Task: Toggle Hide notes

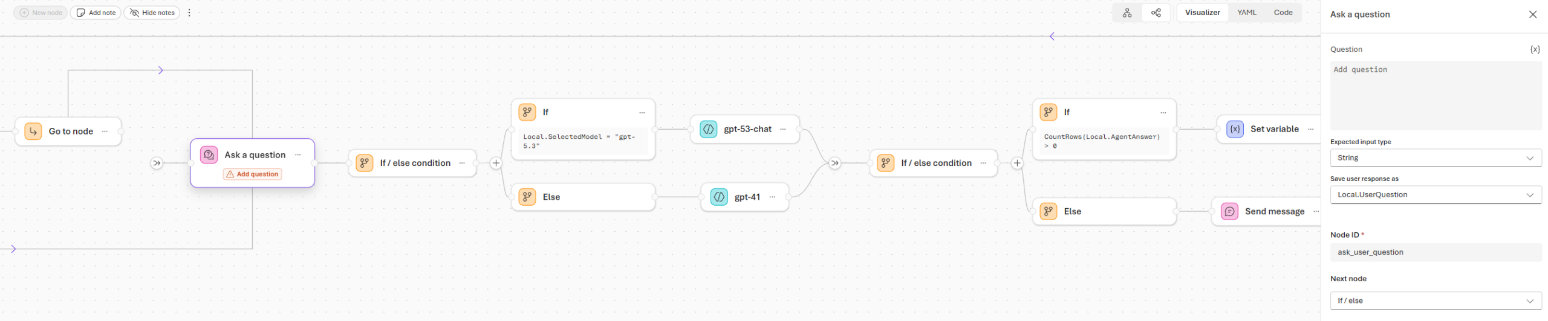Action: pos(152,13)
